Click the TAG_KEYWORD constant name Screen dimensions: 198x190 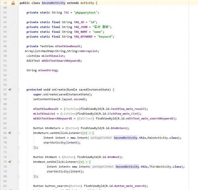83,37
